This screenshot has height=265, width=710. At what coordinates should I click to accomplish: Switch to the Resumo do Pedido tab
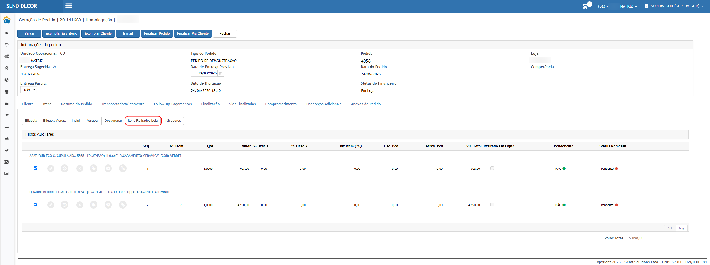coord(77,104)
